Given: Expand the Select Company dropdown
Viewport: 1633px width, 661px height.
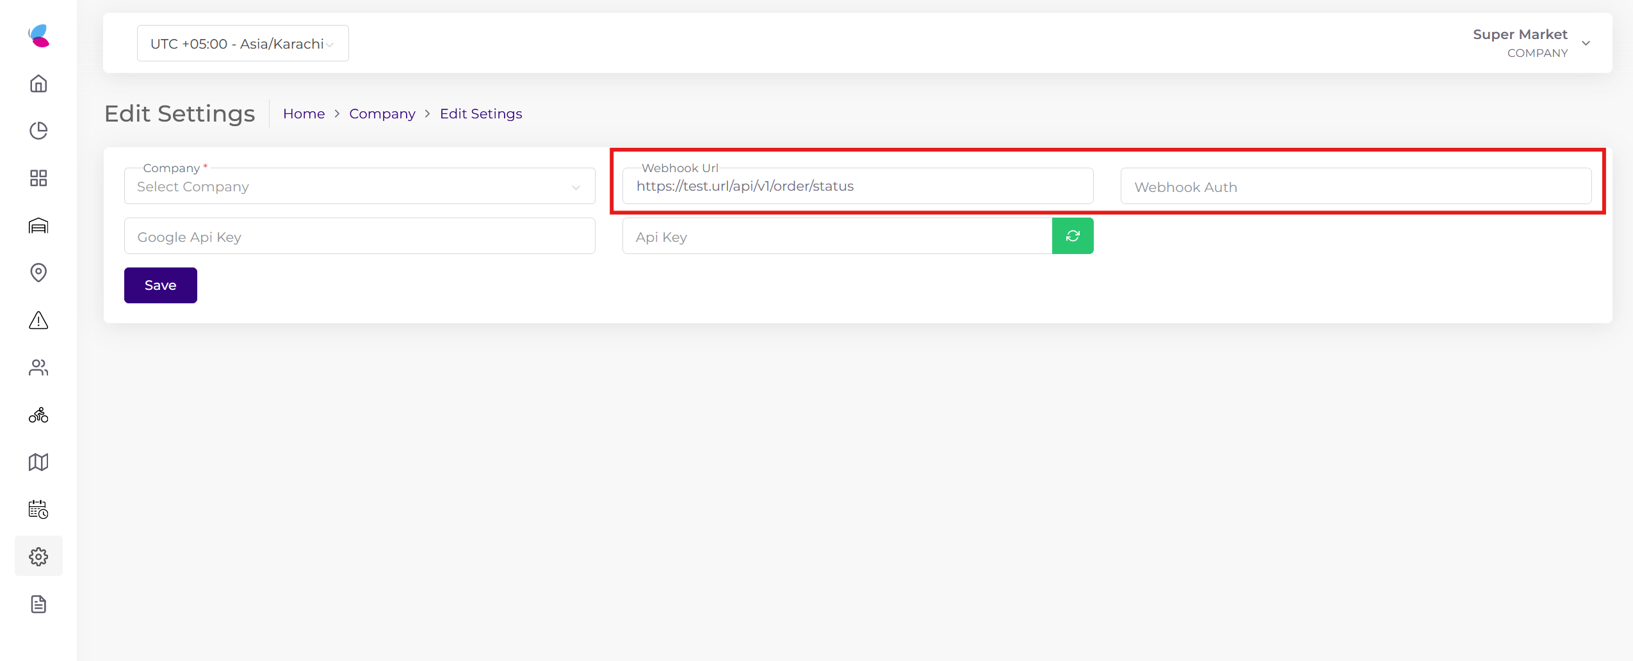Looking at the screenshot, I should click(359, 186).
